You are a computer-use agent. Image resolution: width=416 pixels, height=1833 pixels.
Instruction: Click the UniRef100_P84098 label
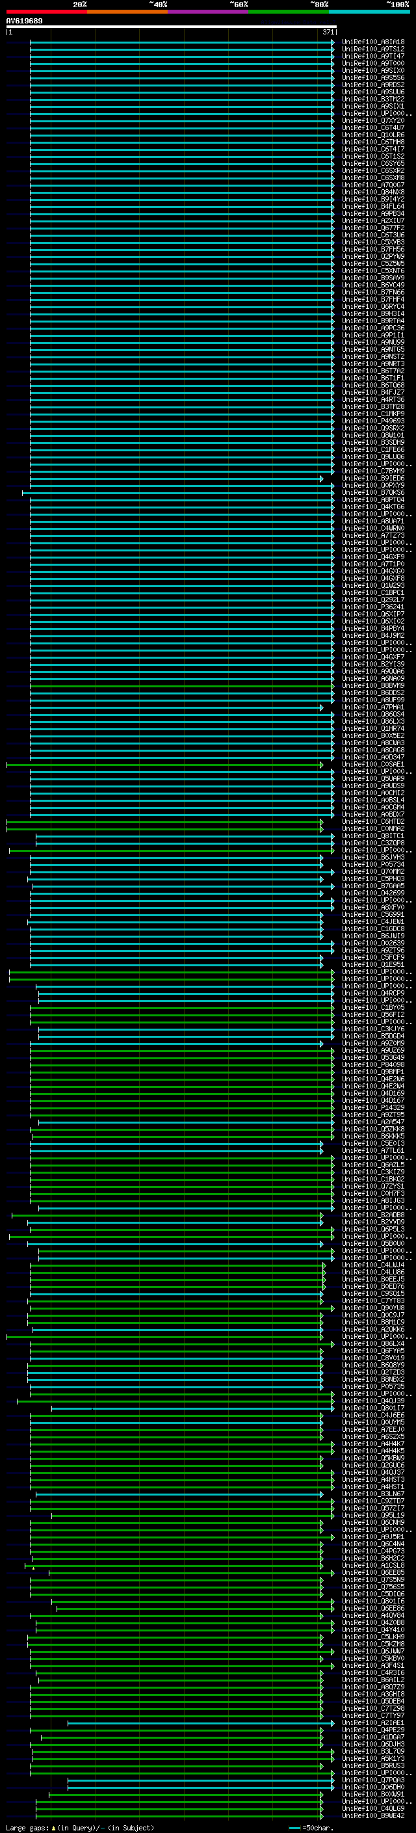point(372,1064)
